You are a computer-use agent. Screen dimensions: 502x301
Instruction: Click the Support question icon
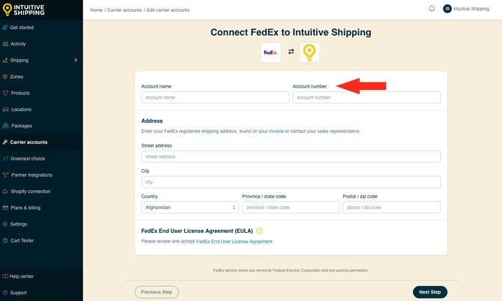tap(5, 293)
